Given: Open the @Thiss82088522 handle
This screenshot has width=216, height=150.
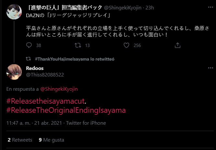Looking at the screenshot, I should click(45, 75).
